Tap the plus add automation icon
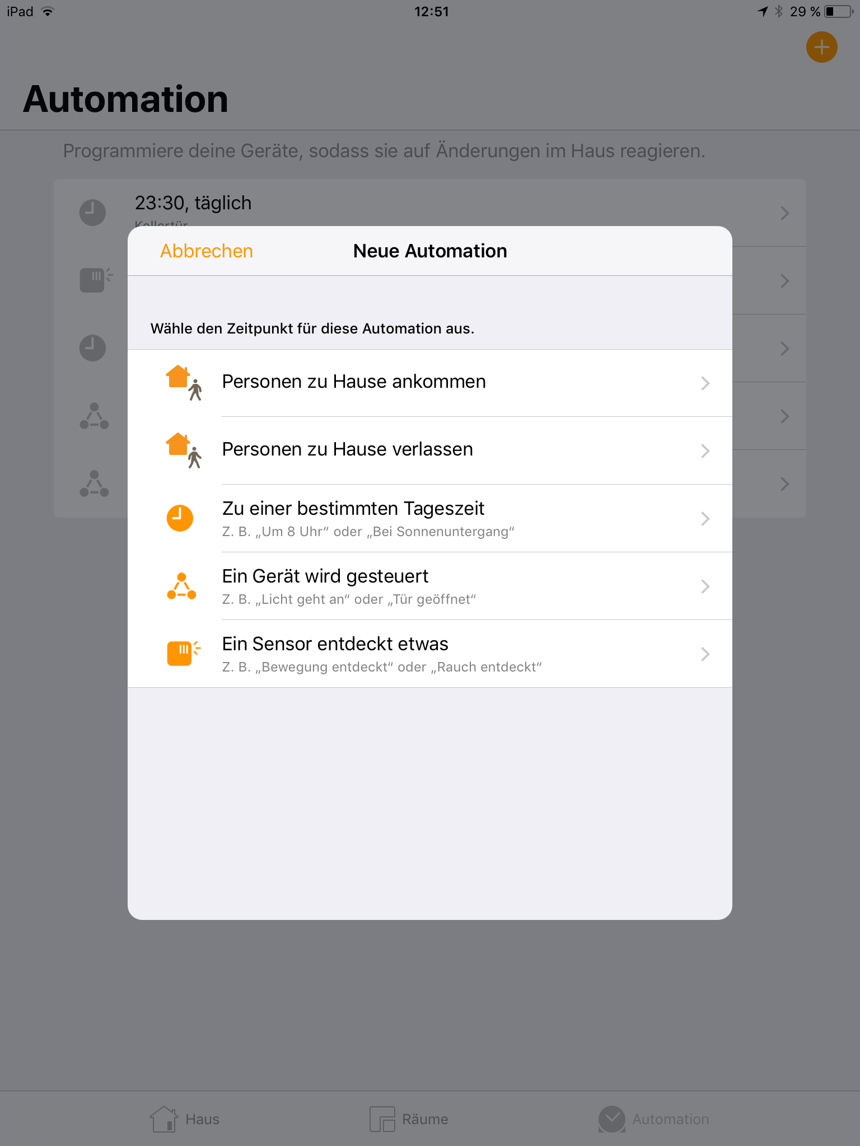Viewport: 860px width, 1146px height. tap(821, 47)
